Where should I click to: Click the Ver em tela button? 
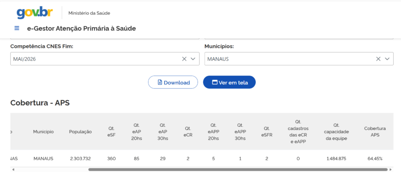coord(229,82)
